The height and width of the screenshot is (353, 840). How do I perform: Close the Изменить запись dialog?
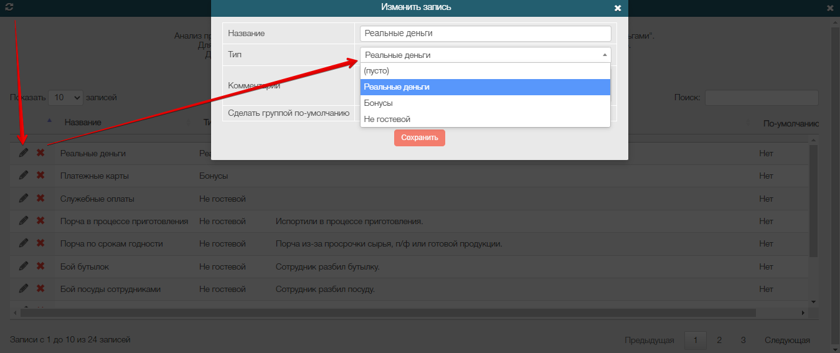(618, 8)
